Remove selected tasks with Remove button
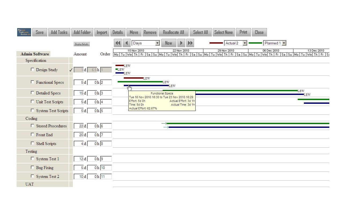 tap(150, 32)
